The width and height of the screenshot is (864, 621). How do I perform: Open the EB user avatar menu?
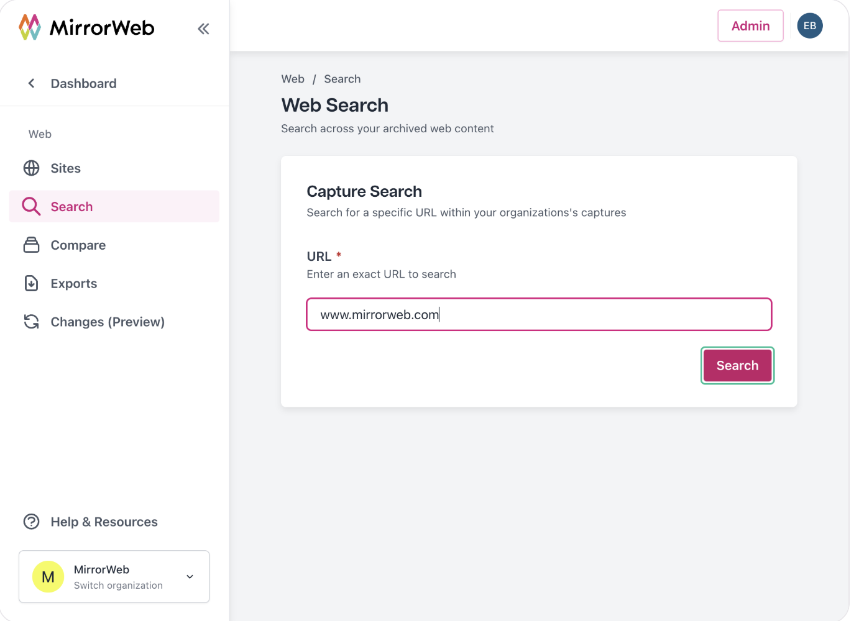810,25
